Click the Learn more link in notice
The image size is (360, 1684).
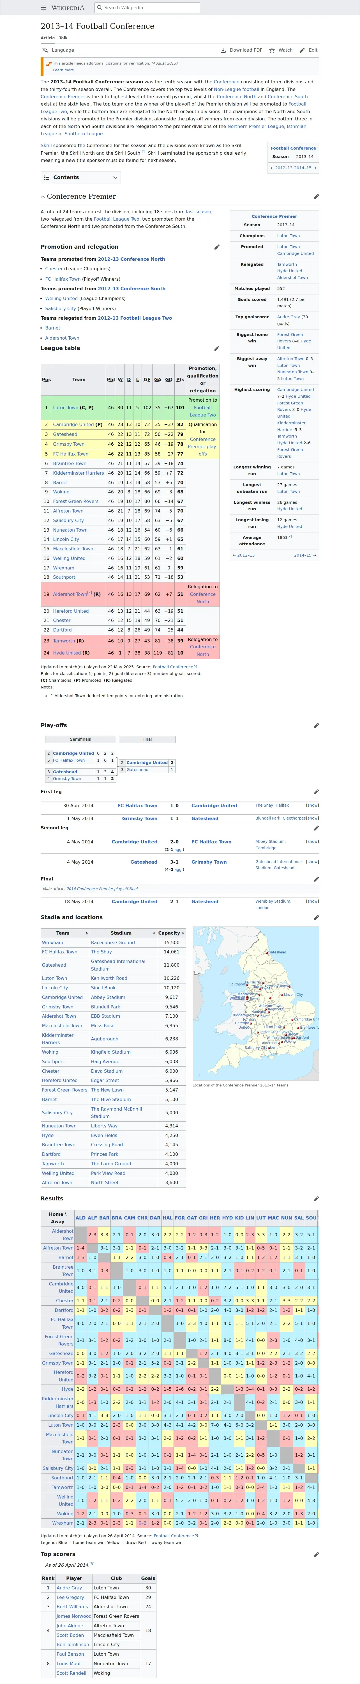coord(63,70)
